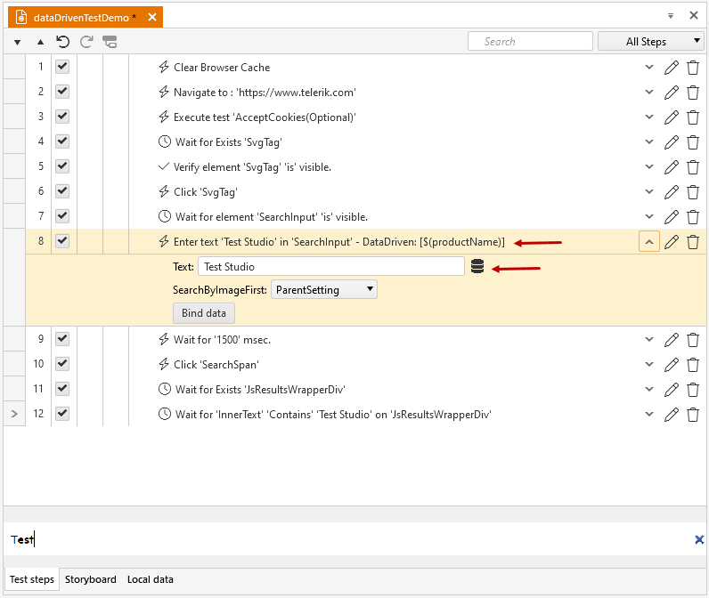Open the SearchByImageFirst ParentSetting dropdown
Viewport: 709px width, 598px height.
(x=323, y=290)
